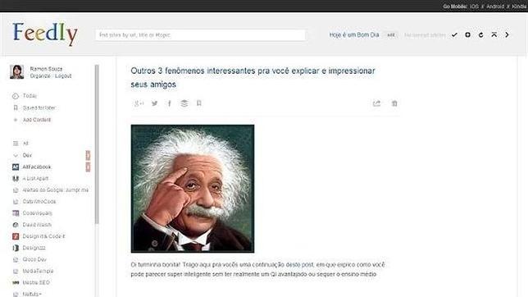The height and width of the screenshot is (297, 528).
Task: Open the Kindle mobile link
Action: [520, 7]
